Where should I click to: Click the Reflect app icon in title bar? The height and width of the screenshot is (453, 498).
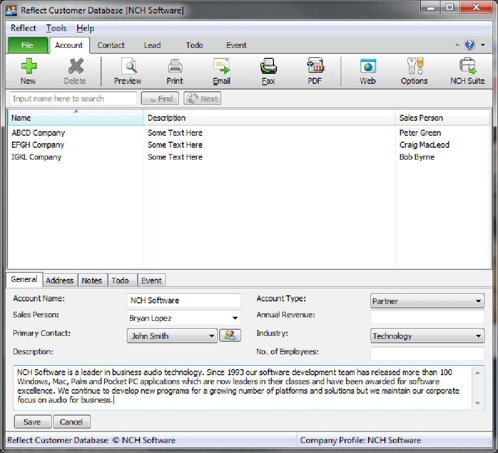pos(11,10)
